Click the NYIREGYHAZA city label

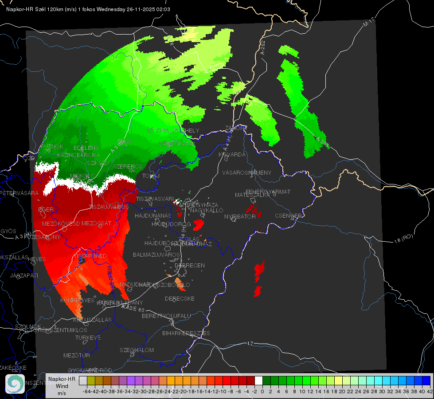click(199, 205)
